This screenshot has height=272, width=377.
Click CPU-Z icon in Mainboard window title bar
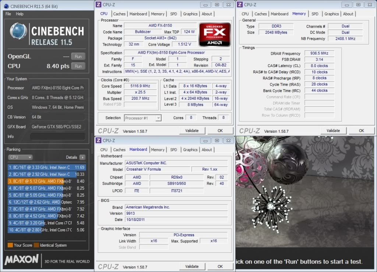pyautogui.click(x=98, y=140)
